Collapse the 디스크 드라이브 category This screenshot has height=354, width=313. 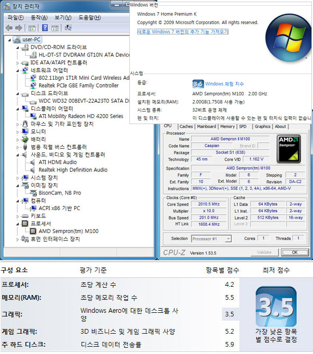[x=18, y=94]
